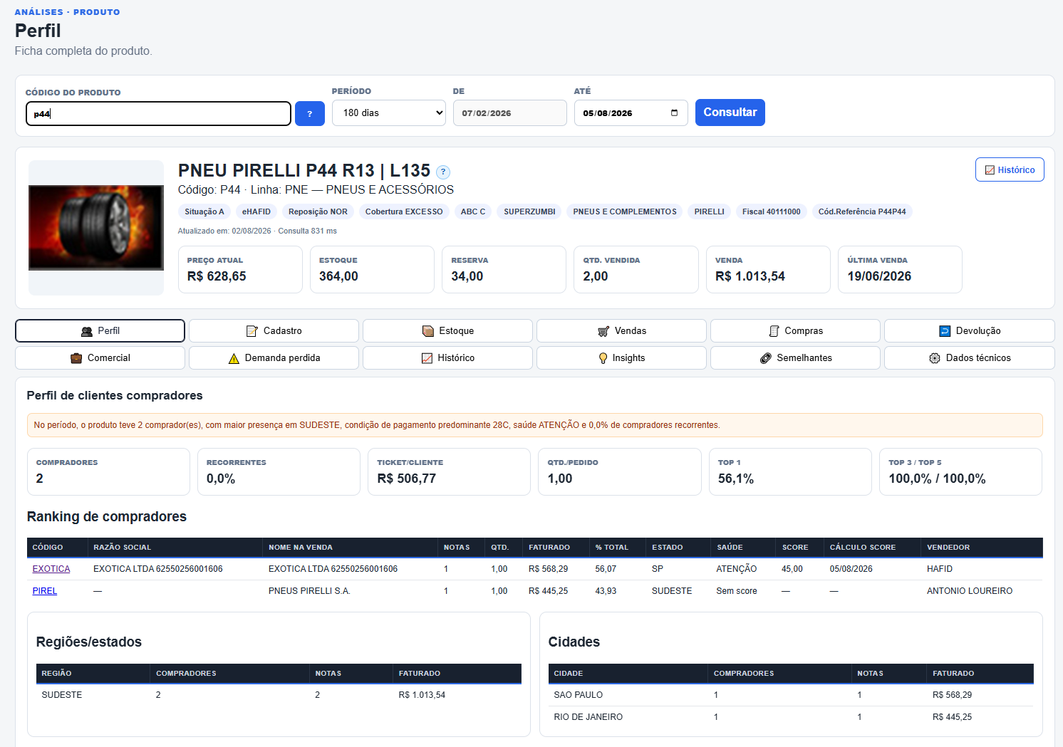Expand the Período dropdown showing 180 dias
This screenshot has height=747, width=1063.
[x=388, y=113]
